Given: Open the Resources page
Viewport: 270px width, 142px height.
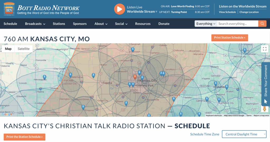Looking at the screenshot, I should 143,24.
